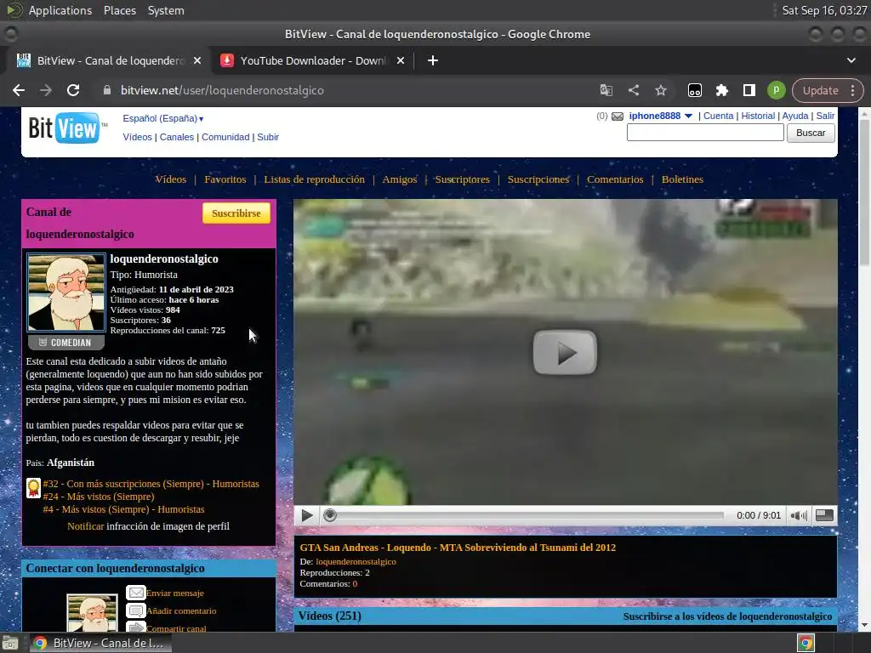Open the extension icon beside puzzle piece
This screenshot has height=653, width=871.
694,90
